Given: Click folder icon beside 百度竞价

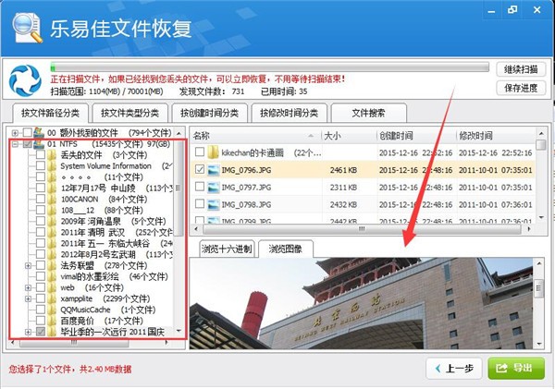Looking at the screenshot, I should [x=52, y=321].
